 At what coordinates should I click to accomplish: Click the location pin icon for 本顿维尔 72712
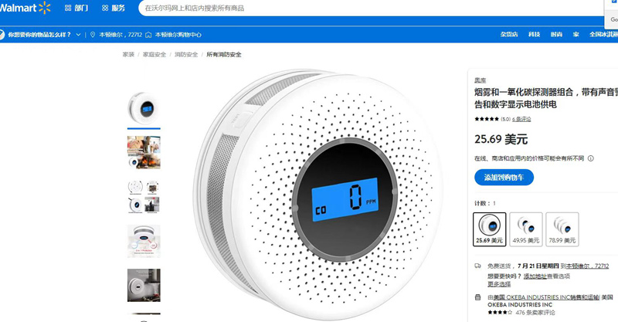93,35
